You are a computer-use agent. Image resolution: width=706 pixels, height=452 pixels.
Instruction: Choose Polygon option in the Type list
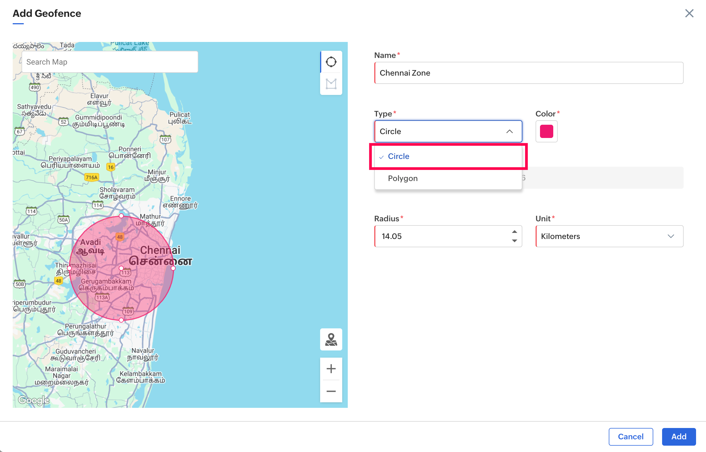click(402, 179)
